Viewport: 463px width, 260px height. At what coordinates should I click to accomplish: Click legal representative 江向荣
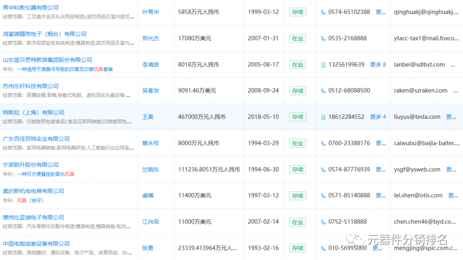150,222
